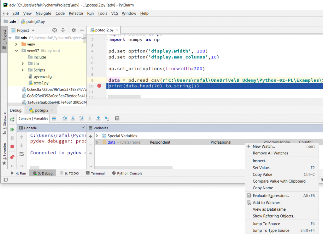This screenshot has height=238, width=323.
Task: Open the Run menu
Action: pos(90,13)
